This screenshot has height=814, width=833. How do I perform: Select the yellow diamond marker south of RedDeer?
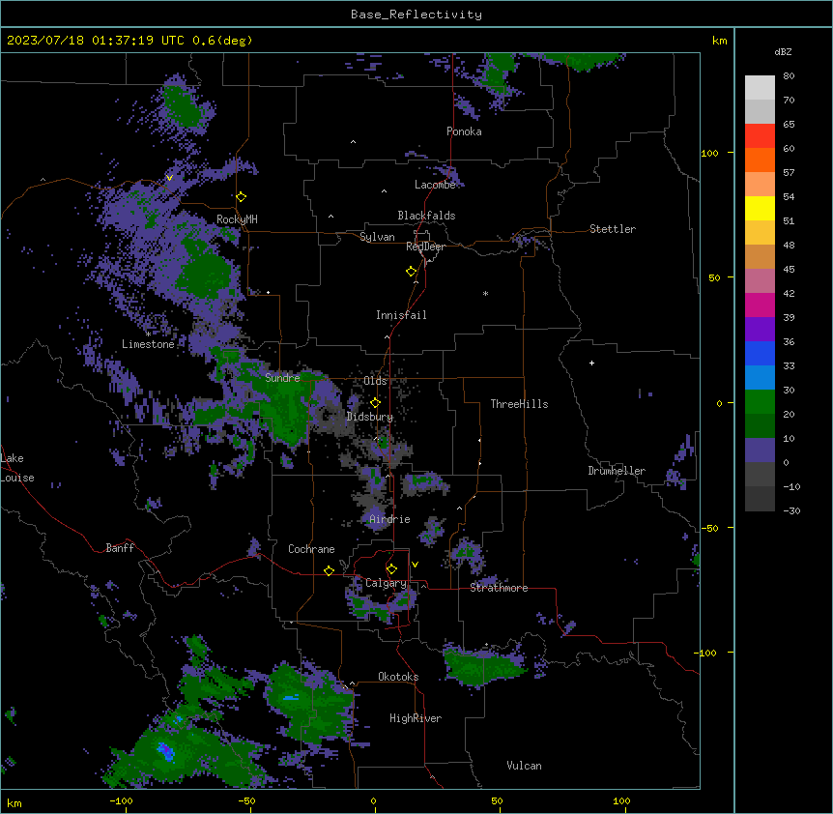point(411,272)
